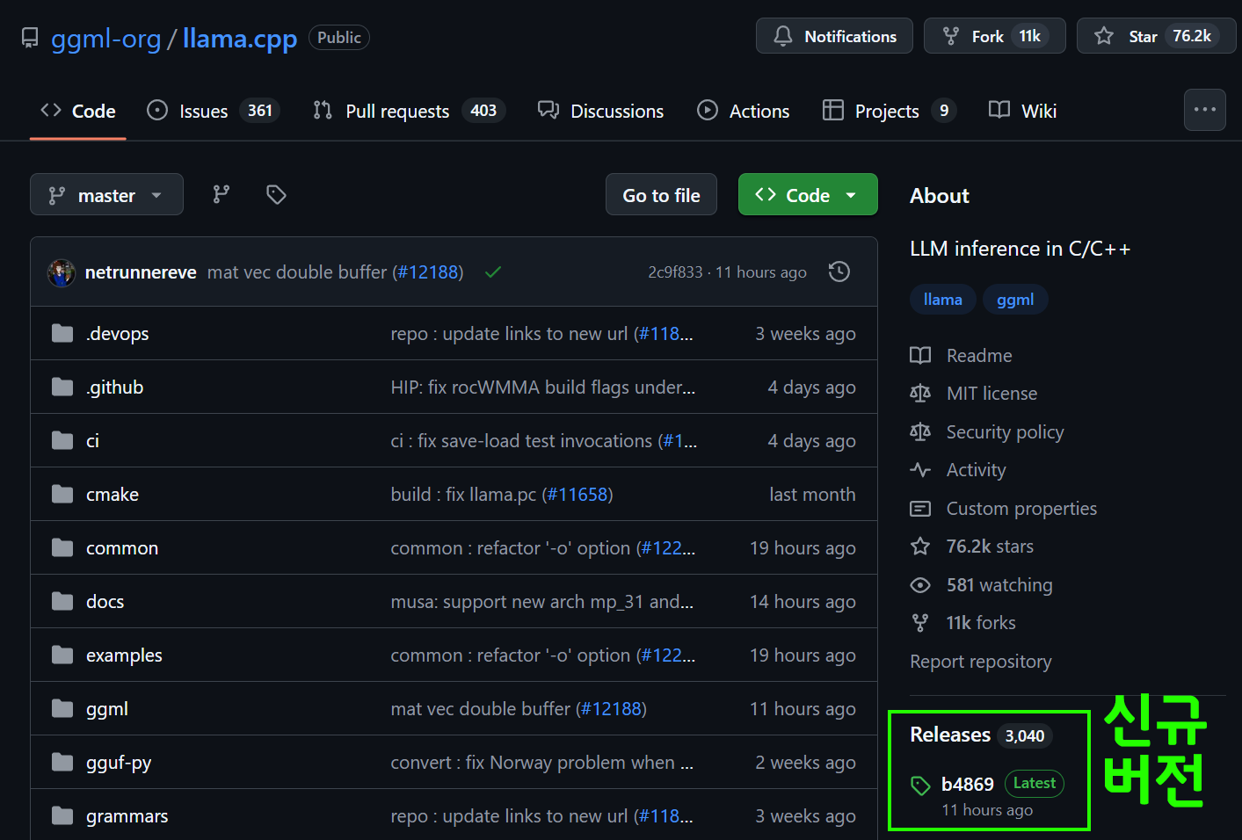Image resolution: width=1242 pixels, height=840 pixels.
Task: Open the docs folder
Action: (x=105, y=602)
